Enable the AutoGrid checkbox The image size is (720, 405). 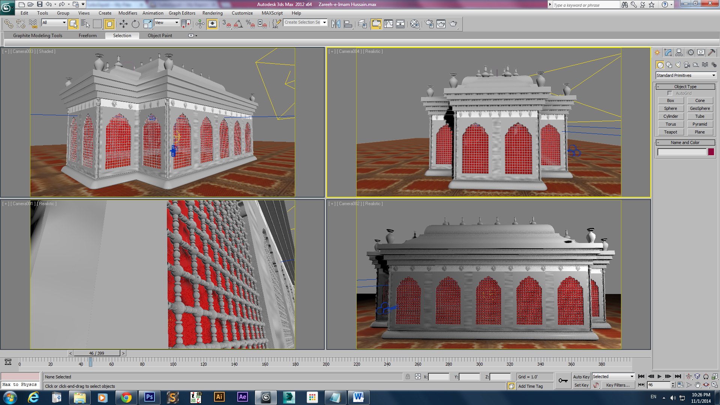tap(670, 93)
